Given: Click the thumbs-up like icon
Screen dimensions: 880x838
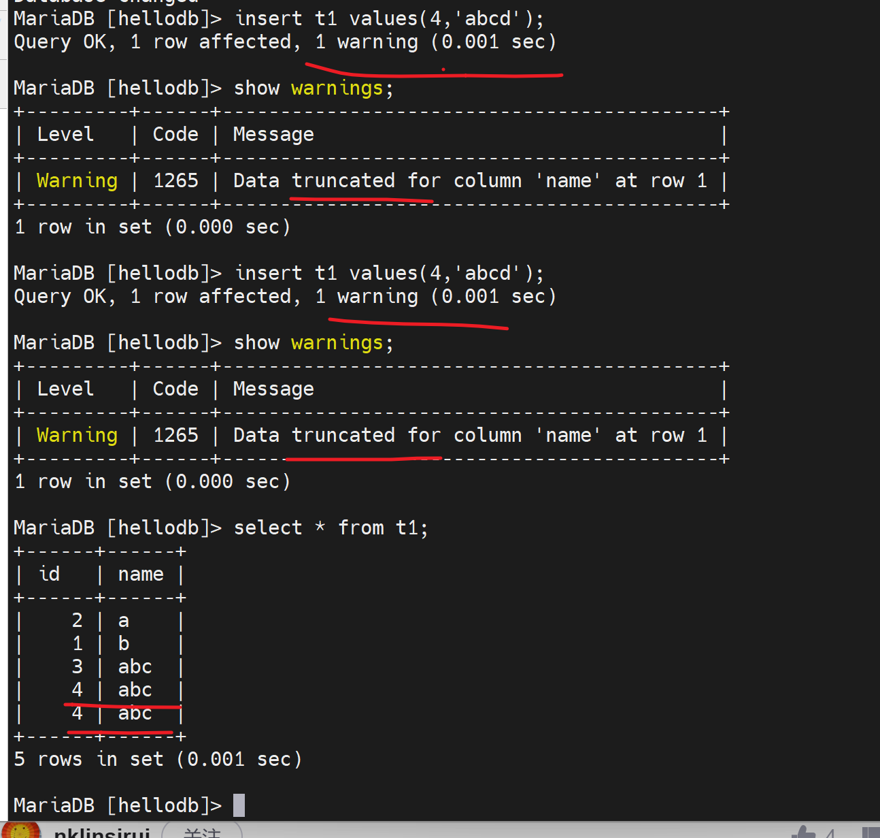Looking at the screenshot, I should 803,832.
